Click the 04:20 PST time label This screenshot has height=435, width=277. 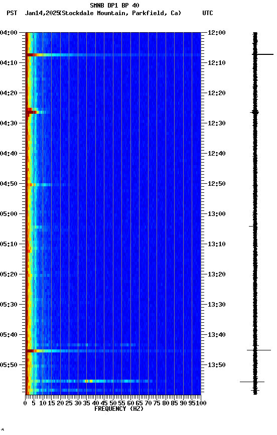(x=9, y=93)
